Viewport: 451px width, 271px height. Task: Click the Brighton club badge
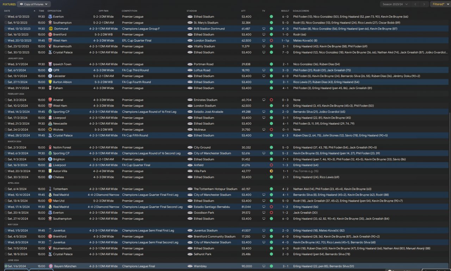(50, 159)
